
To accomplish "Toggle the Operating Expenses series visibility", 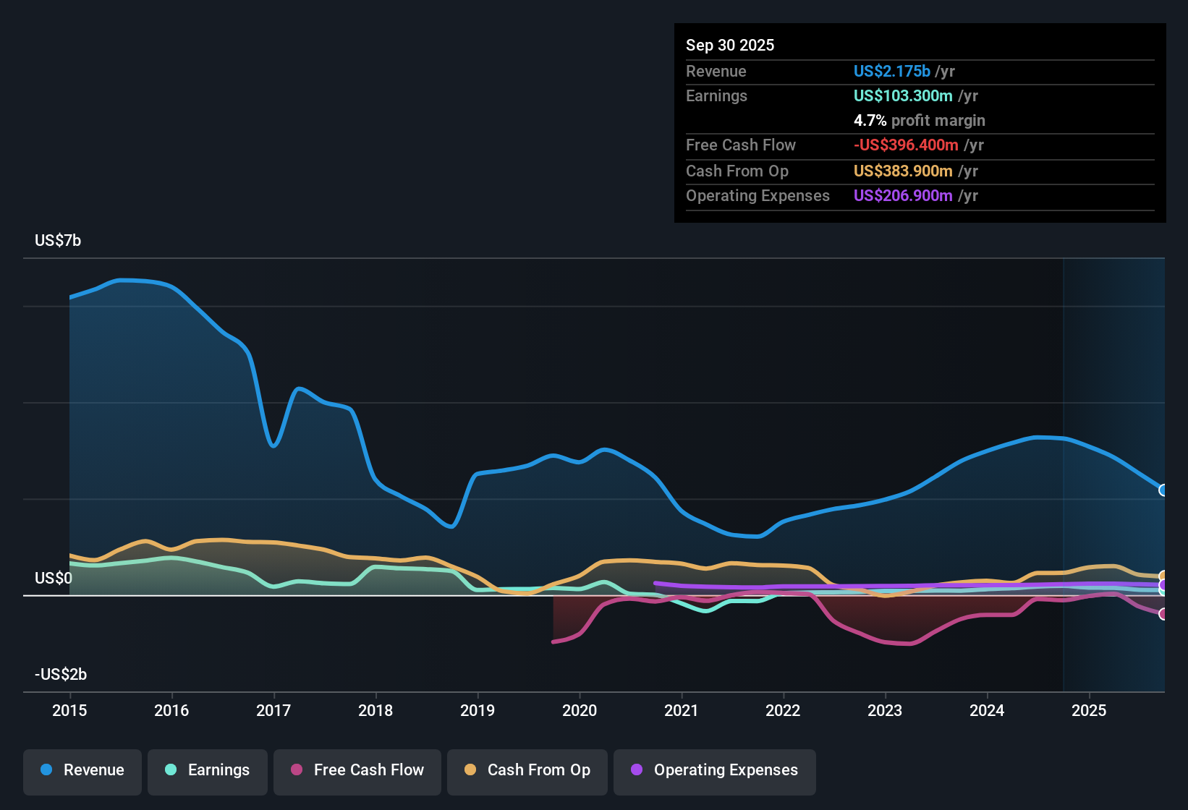I will click(714, 770).
